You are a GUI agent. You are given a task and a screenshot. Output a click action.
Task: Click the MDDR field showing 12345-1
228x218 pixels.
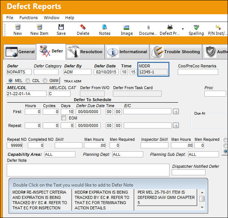pyautogui.click(x=153, y=72)
